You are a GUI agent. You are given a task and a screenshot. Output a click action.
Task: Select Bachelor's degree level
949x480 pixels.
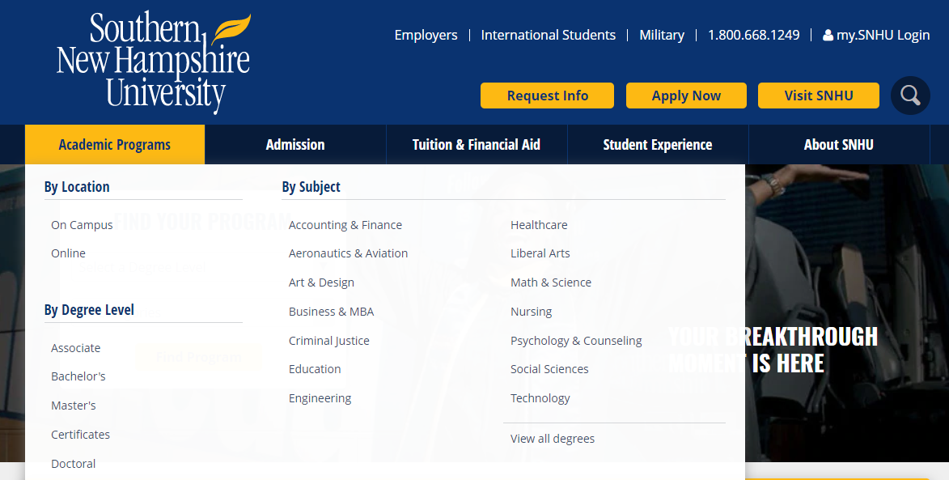pyautogui.click(x=78, y=376)
